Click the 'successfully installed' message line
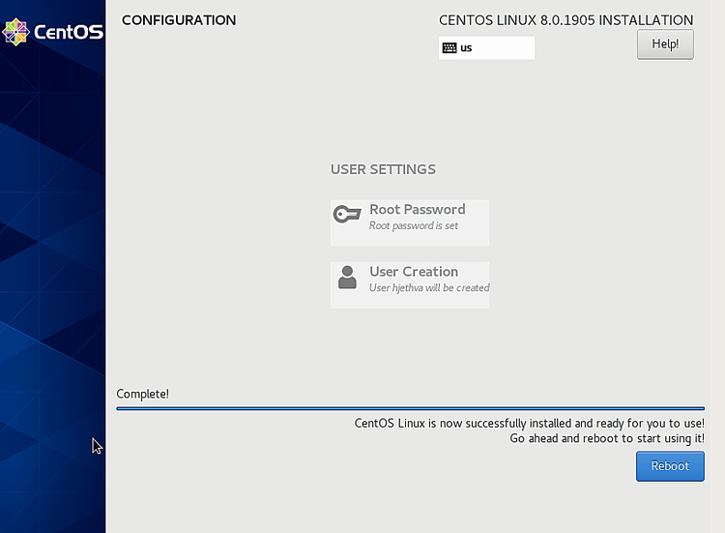This screenshot has width=725, height=533. tap(529, 423)
